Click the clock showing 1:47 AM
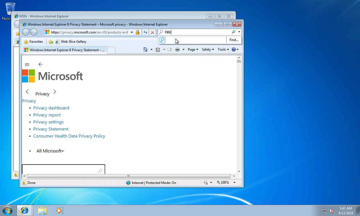This screenshot has height=216, width=360. (x=345, y=208)
